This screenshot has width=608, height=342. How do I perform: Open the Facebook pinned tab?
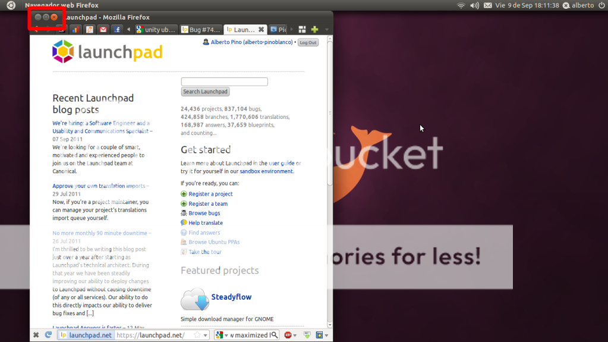[x=117, y=29]
